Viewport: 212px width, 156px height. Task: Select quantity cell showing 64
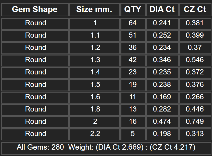[x=133, y=24]
